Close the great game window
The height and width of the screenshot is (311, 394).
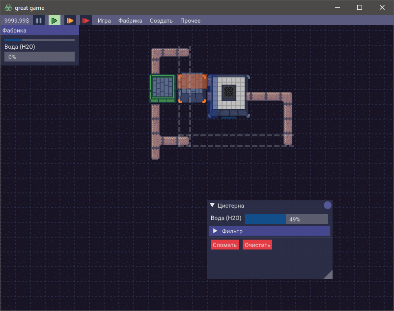382,7
